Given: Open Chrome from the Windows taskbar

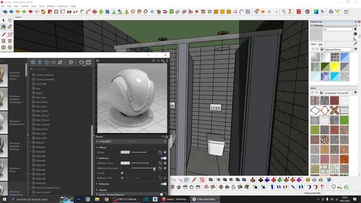Looking at the screenshot, I should click(x=106, y=199).
